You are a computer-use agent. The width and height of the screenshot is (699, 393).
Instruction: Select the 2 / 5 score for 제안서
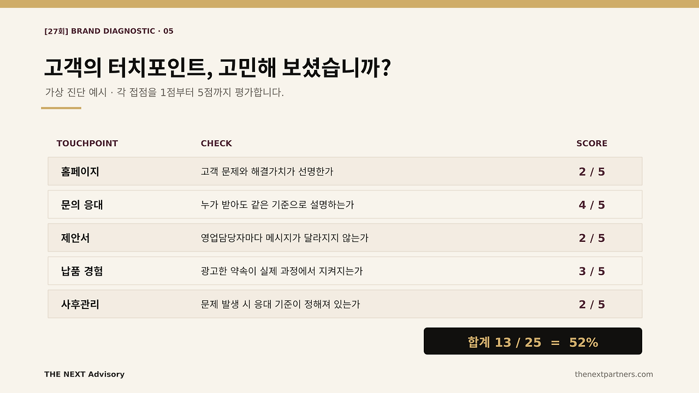tap(592, 239)
